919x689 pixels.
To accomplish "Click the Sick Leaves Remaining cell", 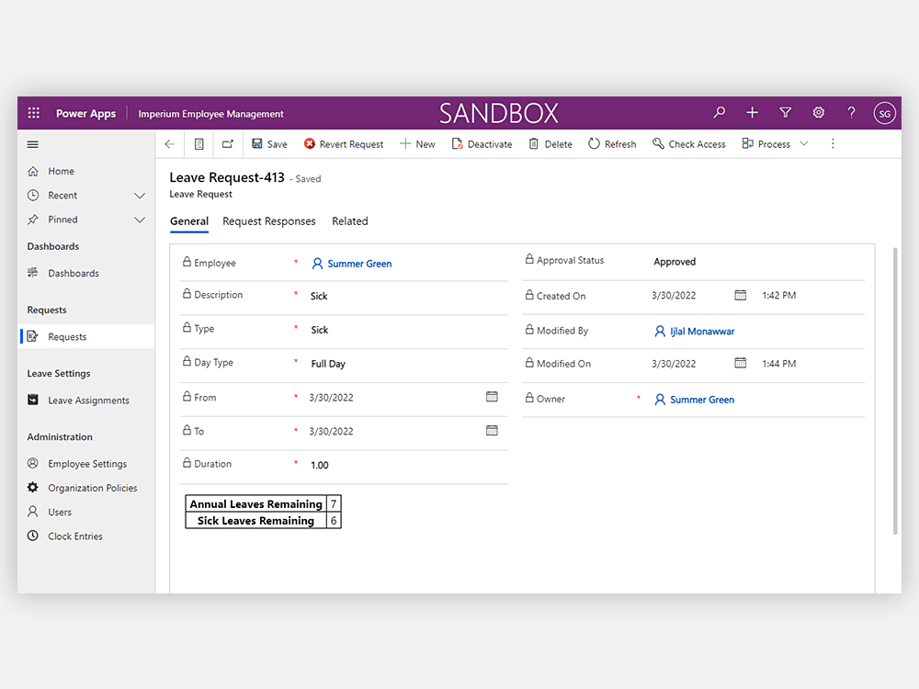I will [255, 521].
